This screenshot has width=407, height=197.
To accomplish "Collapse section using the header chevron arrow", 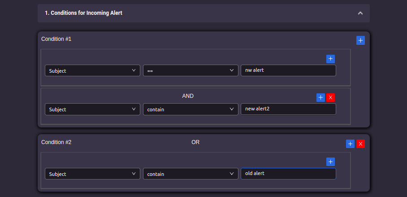I will coord(360,13).
